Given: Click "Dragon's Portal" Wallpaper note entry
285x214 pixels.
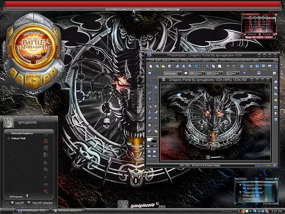Looking at the screenshot, I should (252, 195).
